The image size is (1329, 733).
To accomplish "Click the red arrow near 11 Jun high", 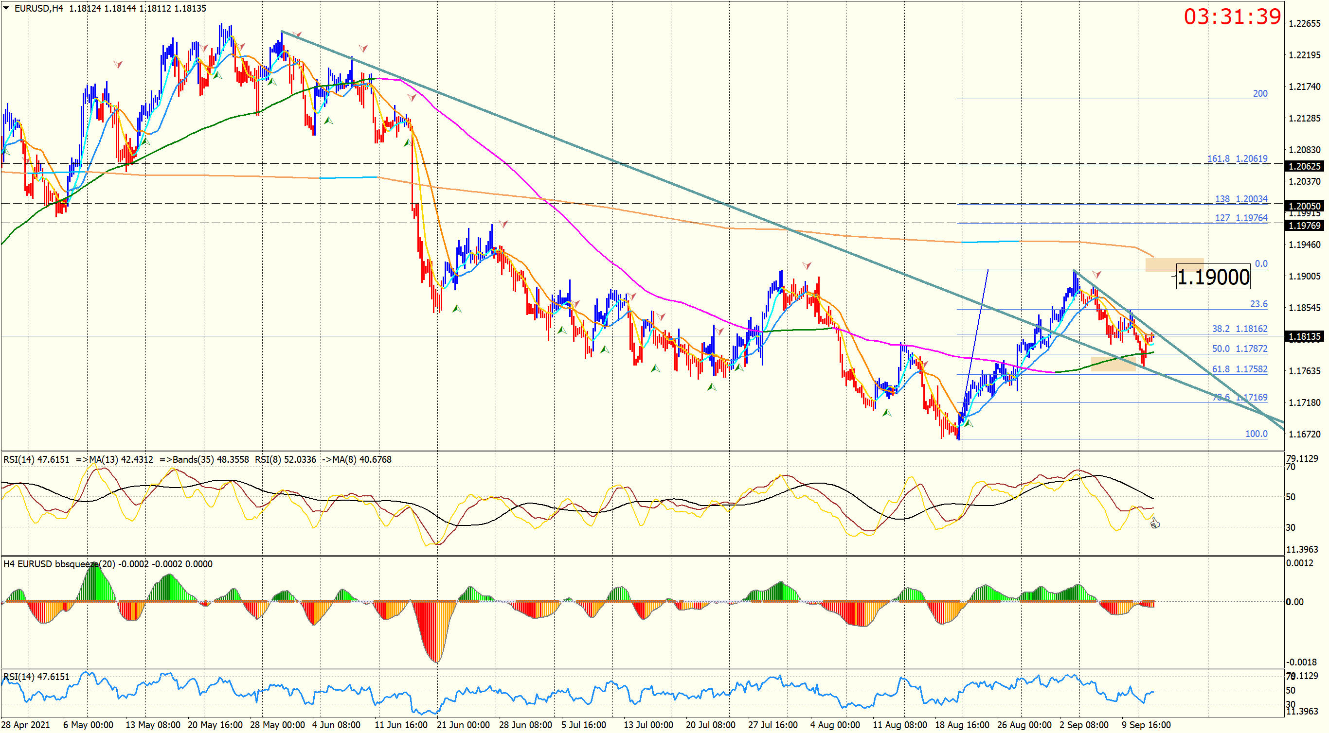I will coord(412,97).
